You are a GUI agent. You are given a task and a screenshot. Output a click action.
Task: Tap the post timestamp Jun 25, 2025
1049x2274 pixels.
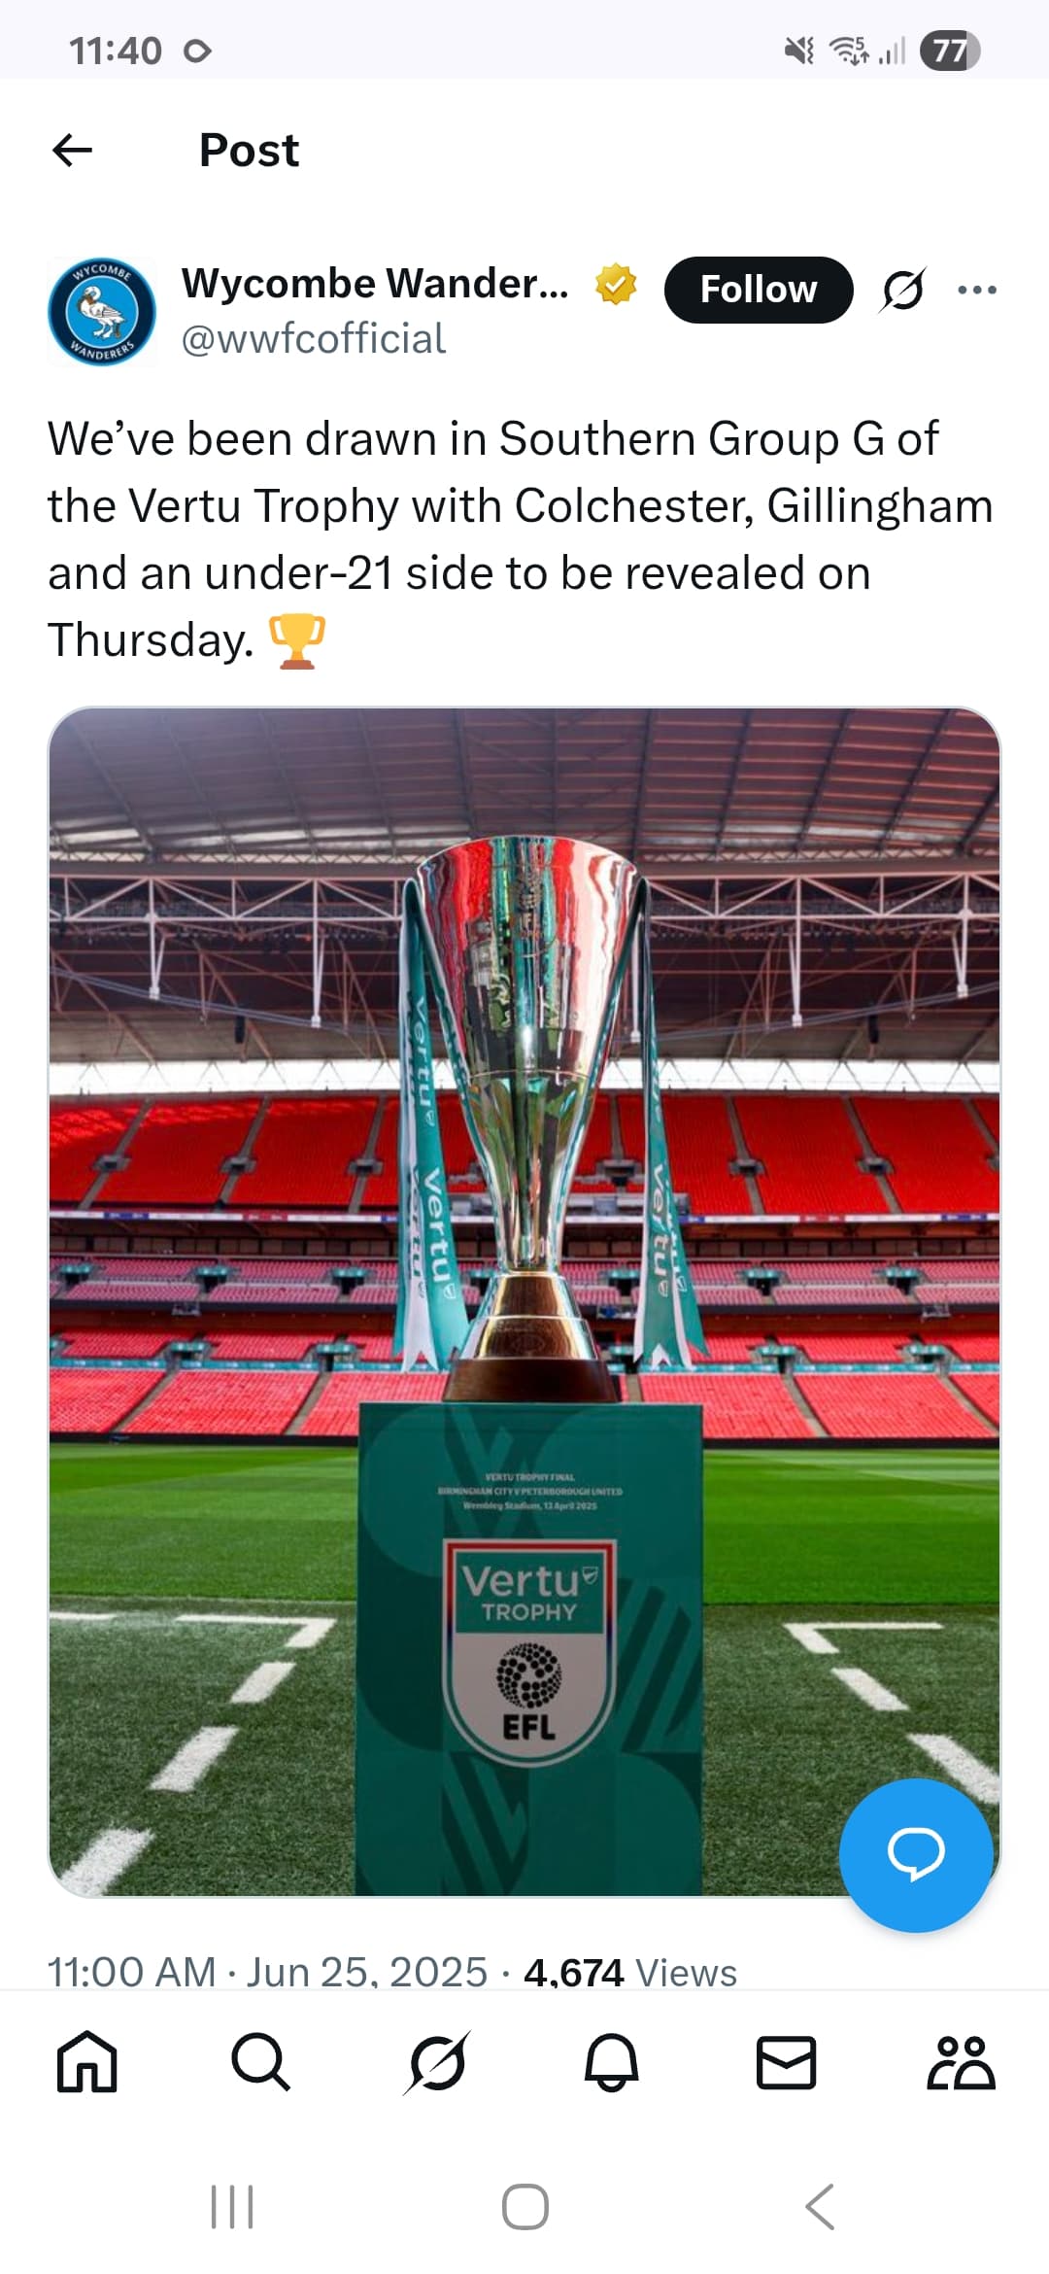[x=366, y=1973]
